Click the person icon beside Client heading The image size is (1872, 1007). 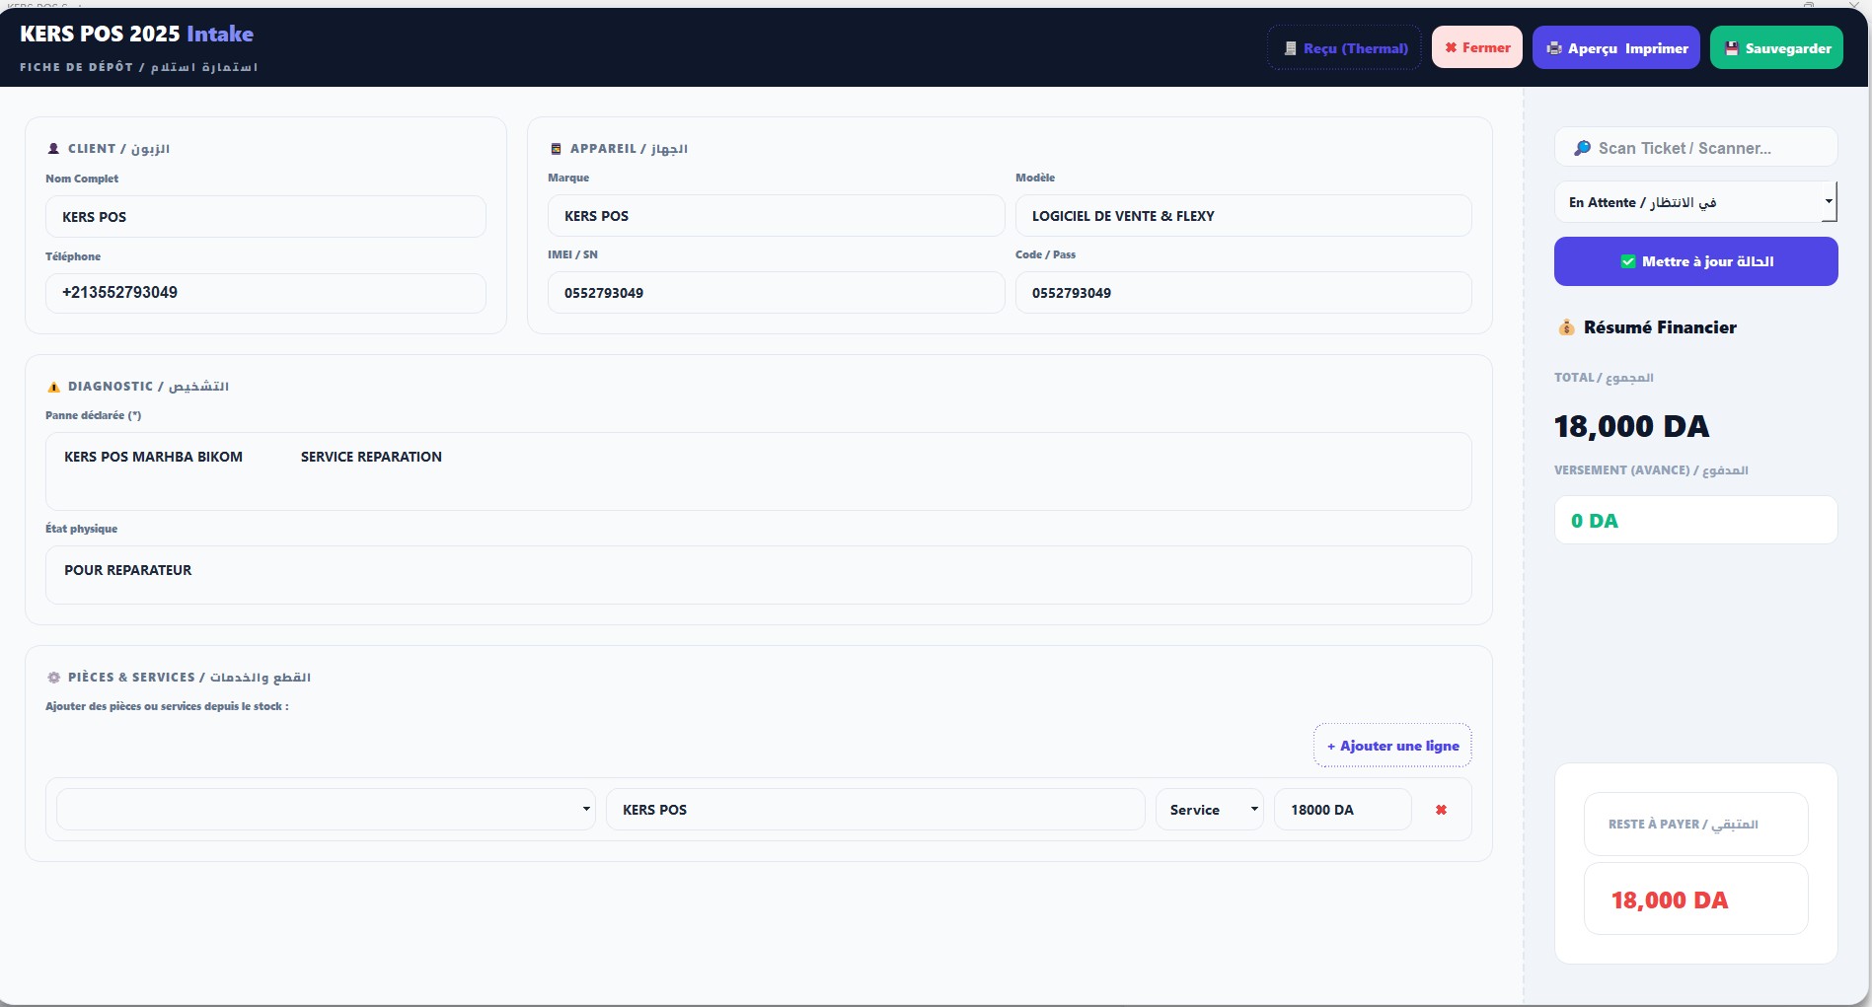pos(53,149)
